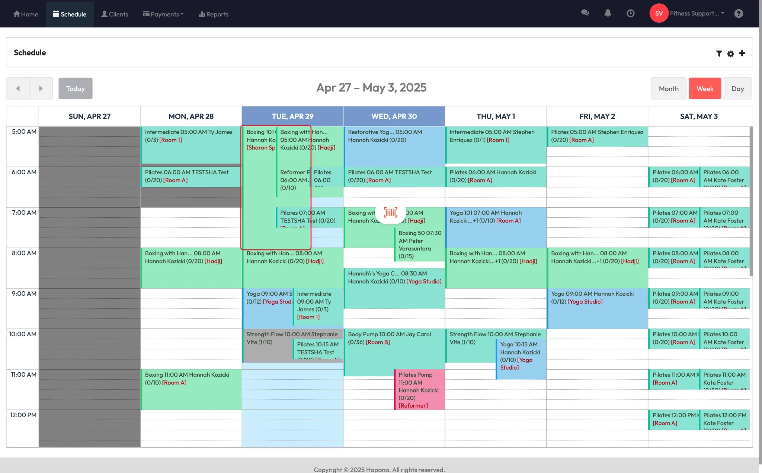Click the SV user avatar

click(659, 13)
